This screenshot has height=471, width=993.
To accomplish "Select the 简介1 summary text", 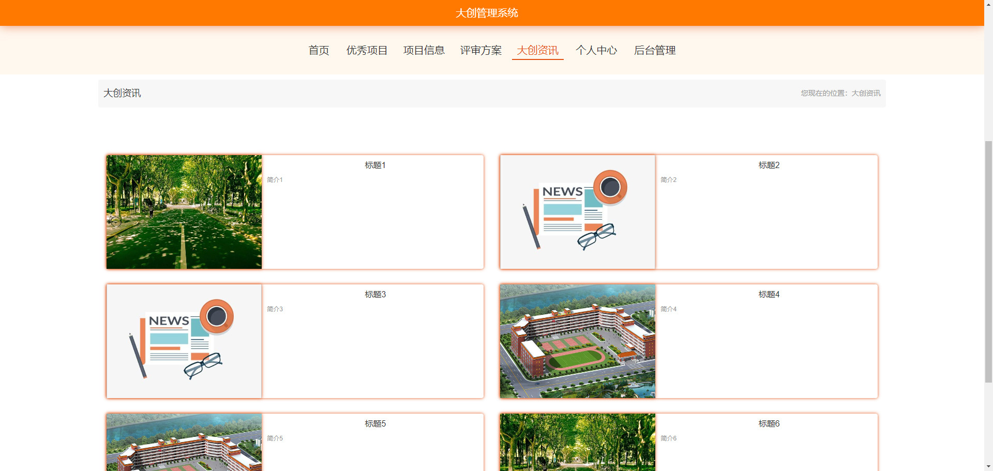I will 275,180.
